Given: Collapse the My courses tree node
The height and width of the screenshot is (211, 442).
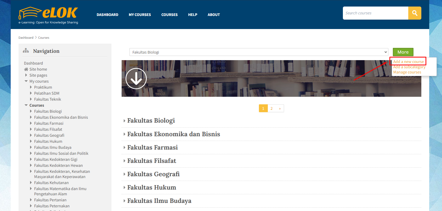Looking at the screenshot, I should [x=26, y=81].
